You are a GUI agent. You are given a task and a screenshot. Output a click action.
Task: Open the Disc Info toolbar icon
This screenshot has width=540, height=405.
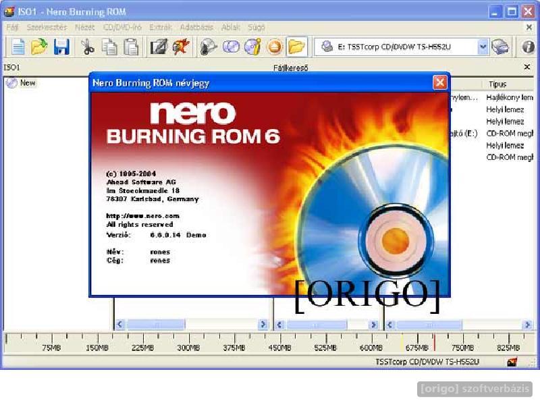click(x=253, y=47)
